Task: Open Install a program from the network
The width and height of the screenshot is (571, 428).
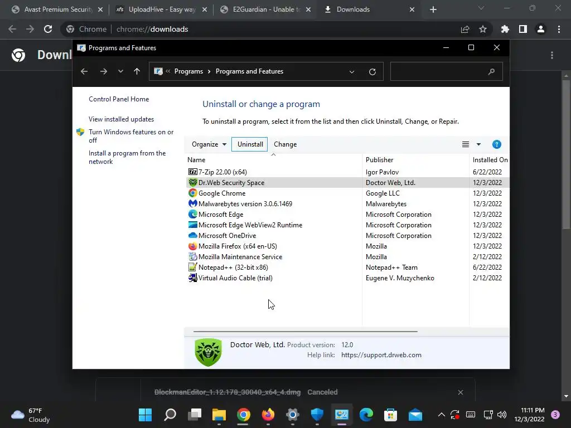Action: coord(127,157)
